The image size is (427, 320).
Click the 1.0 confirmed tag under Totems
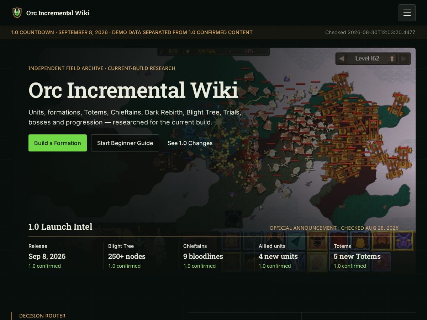click(350, 266)
